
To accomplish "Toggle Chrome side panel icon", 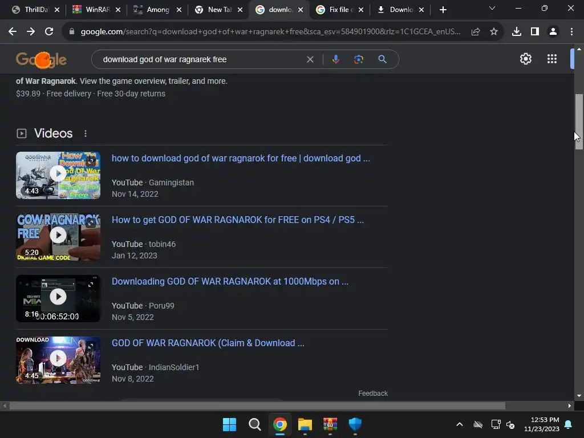I will click(535, 32).
